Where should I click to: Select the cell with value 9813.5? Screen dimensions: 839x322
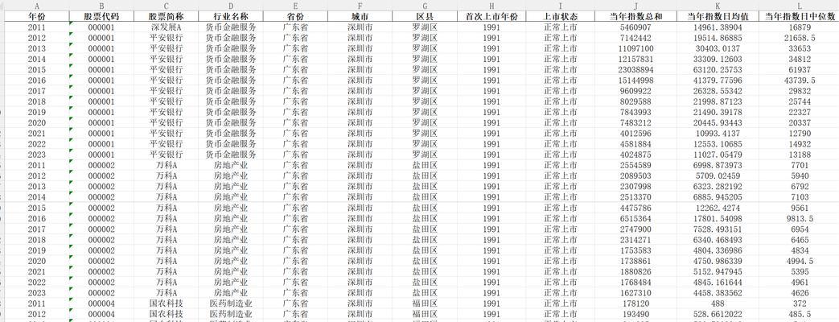(799, 219)
